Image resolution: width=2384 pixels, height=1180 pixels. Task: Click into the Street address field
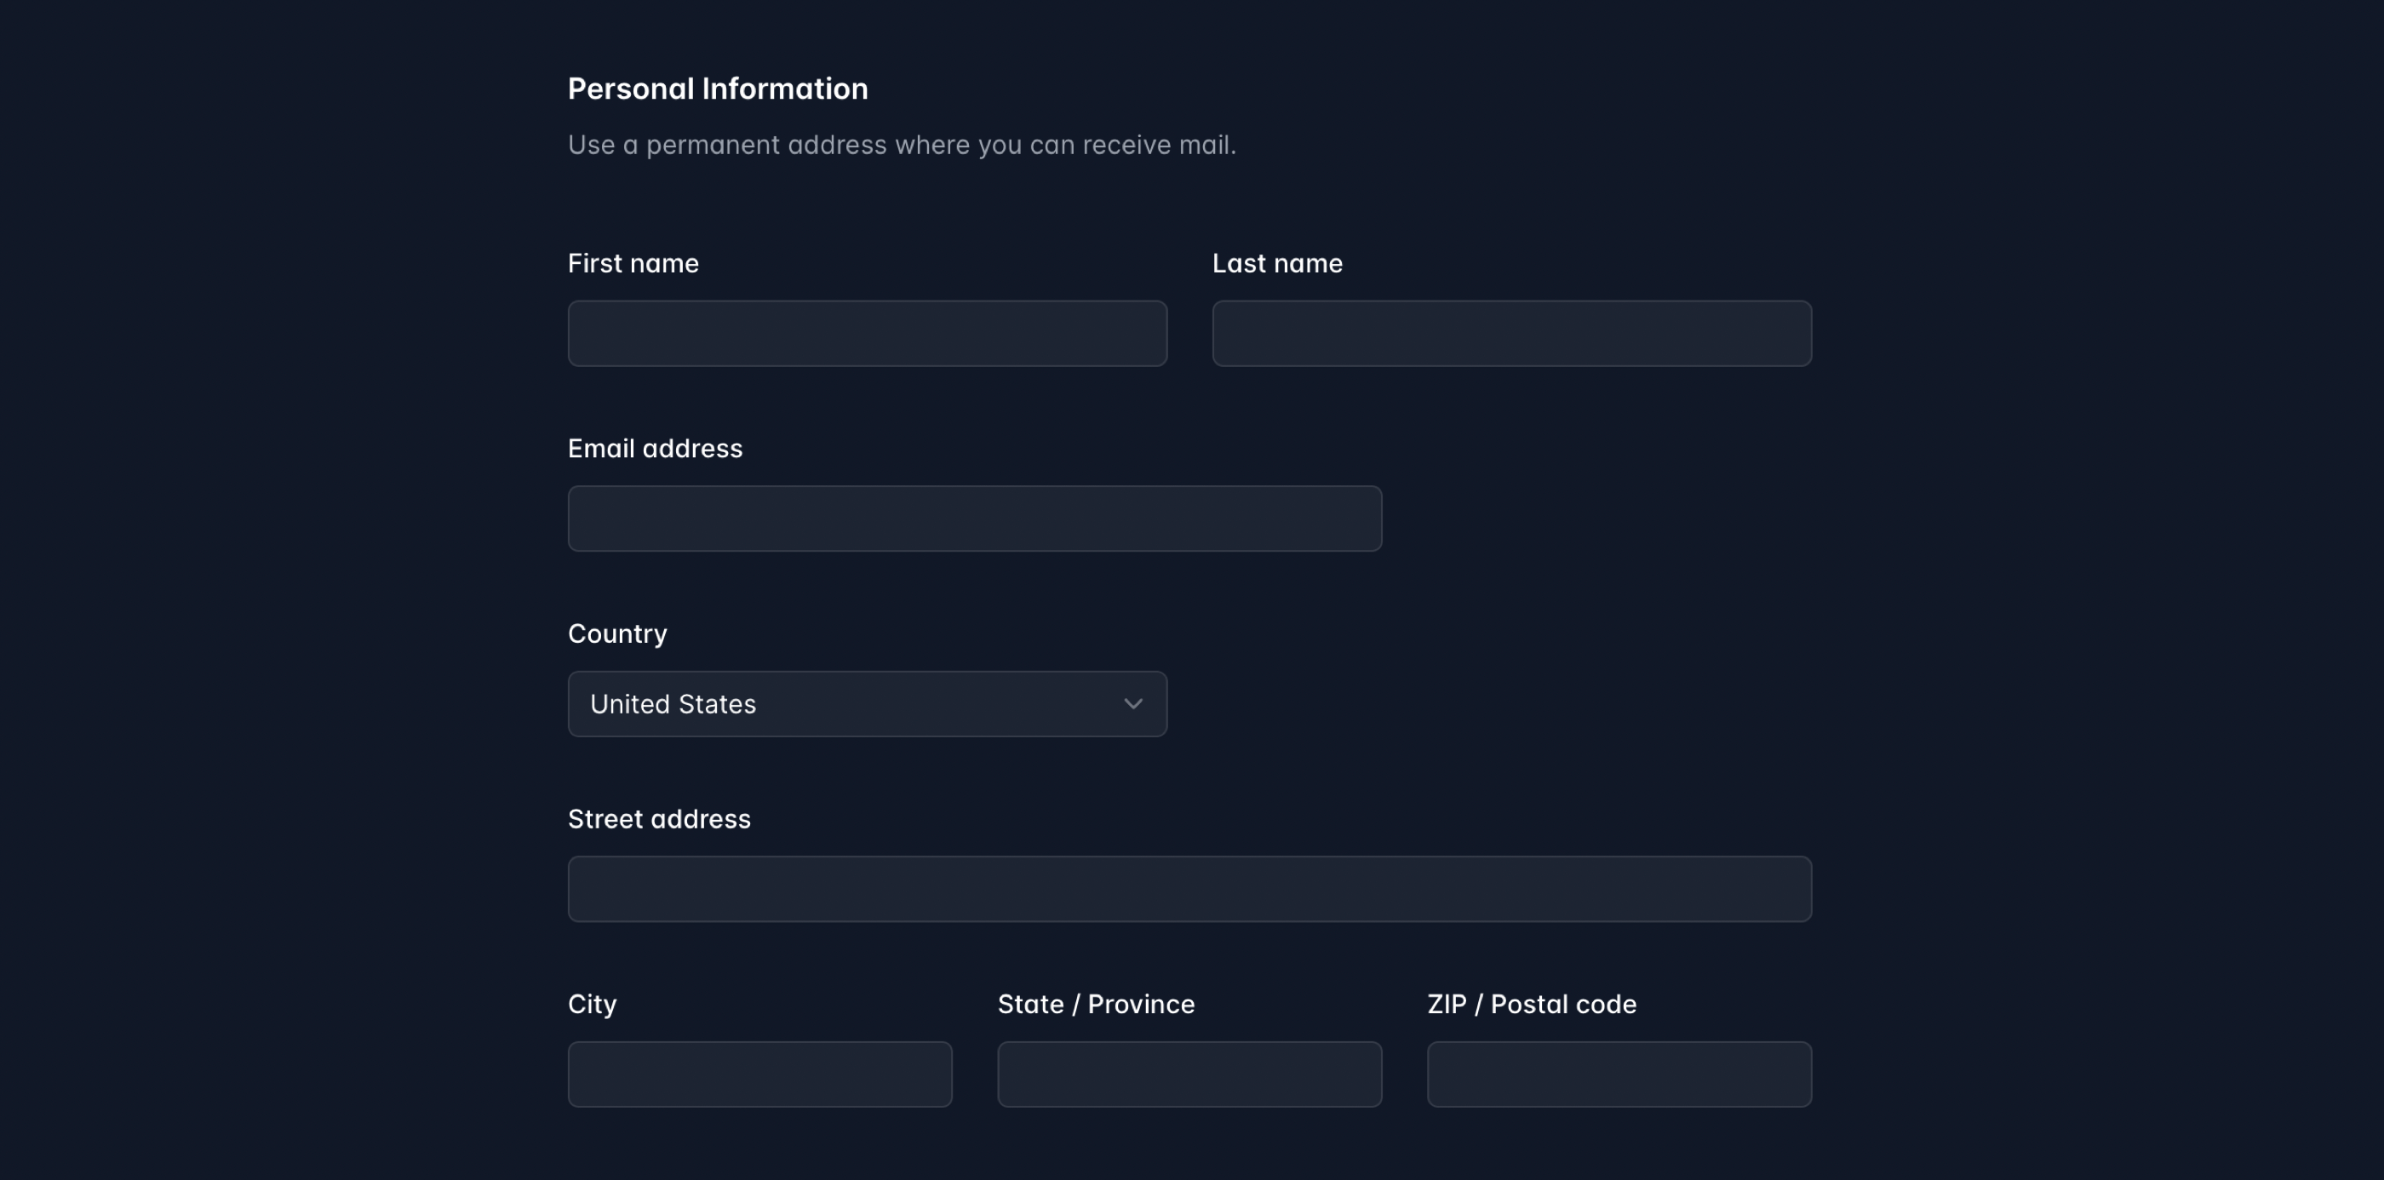click(1189, 890)
